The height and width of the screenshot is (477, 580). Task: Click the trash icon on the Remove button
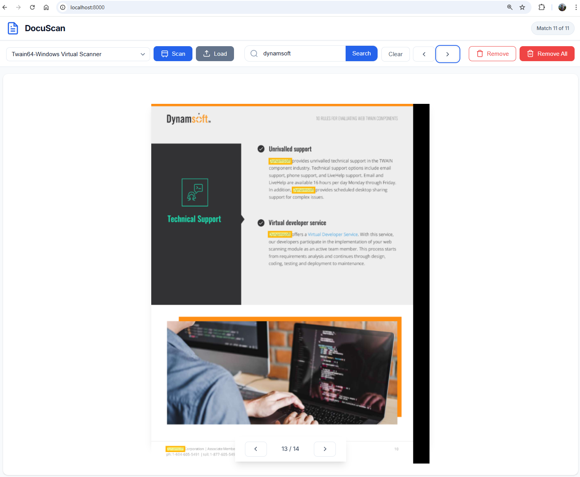(x=480, y=53)
